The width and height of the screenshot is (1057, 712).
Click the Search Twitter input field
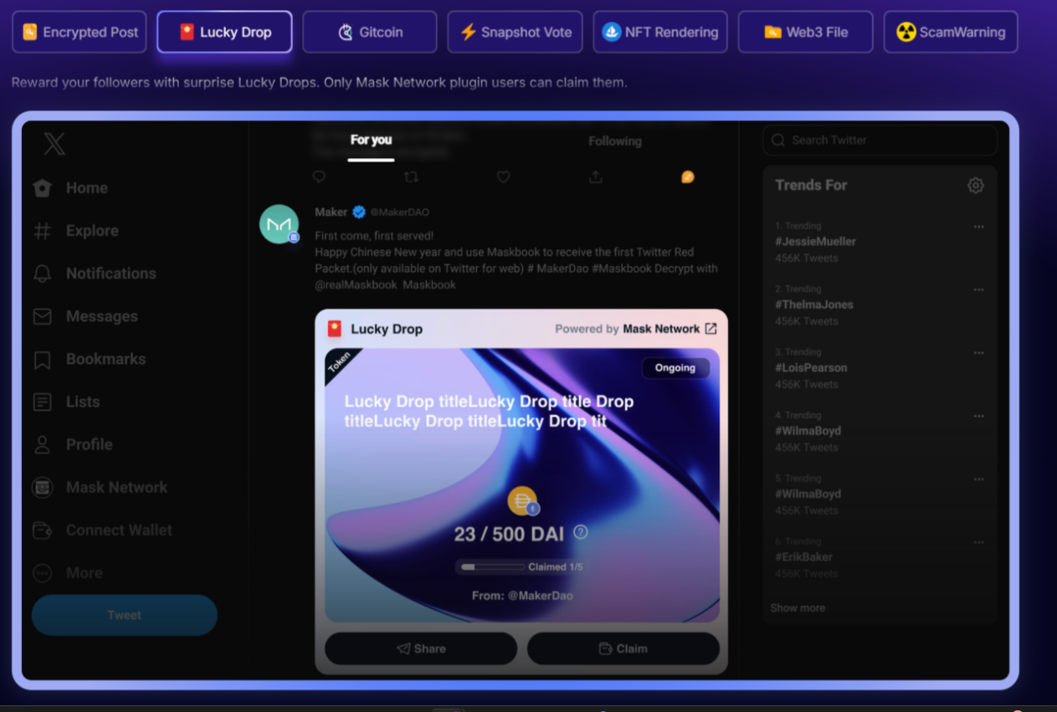click(x=880, y=141)
